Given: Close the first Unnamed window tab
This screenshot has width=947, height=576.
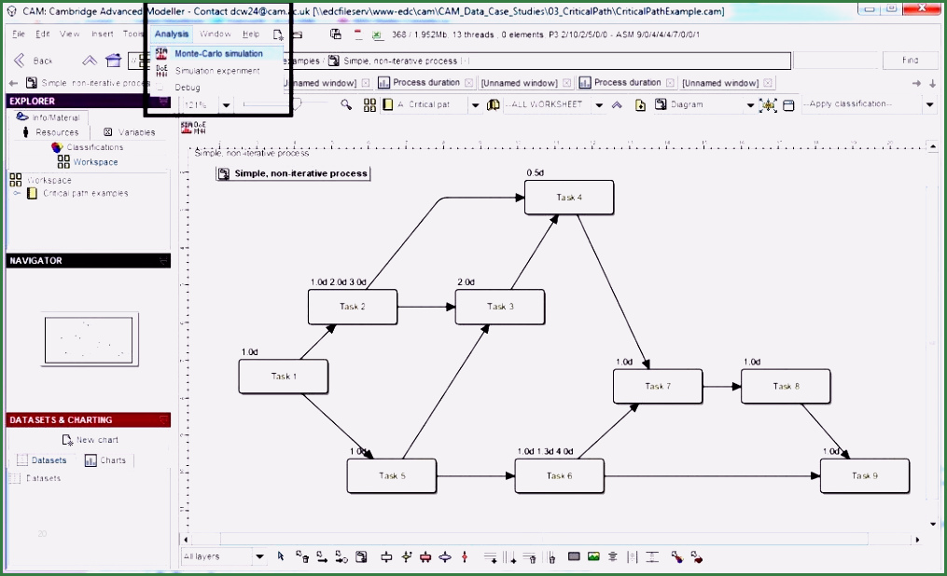Looking at the screenshot, I should (364, 83).
